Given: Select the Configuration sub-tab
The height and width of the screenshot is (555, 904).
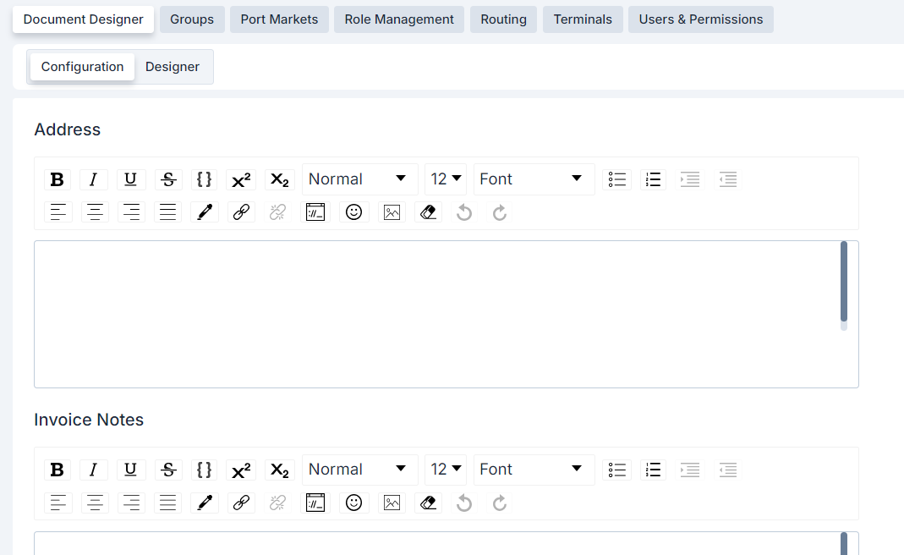Looking at the screenshot, I should click(x=82, y=67).
